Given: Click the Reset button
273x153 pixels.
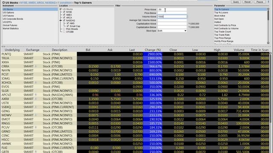Looking at the screenshot, I should click(247, 2).
